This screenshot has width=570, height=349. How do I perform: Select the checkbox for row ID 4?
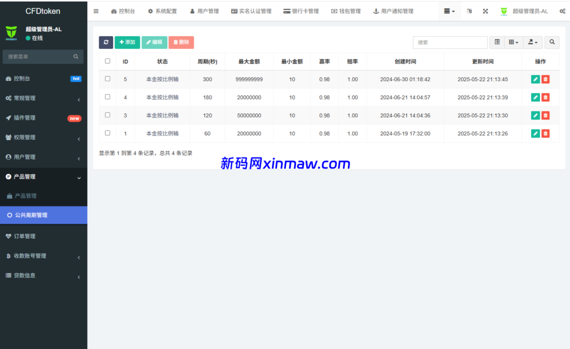coord(107,97)
